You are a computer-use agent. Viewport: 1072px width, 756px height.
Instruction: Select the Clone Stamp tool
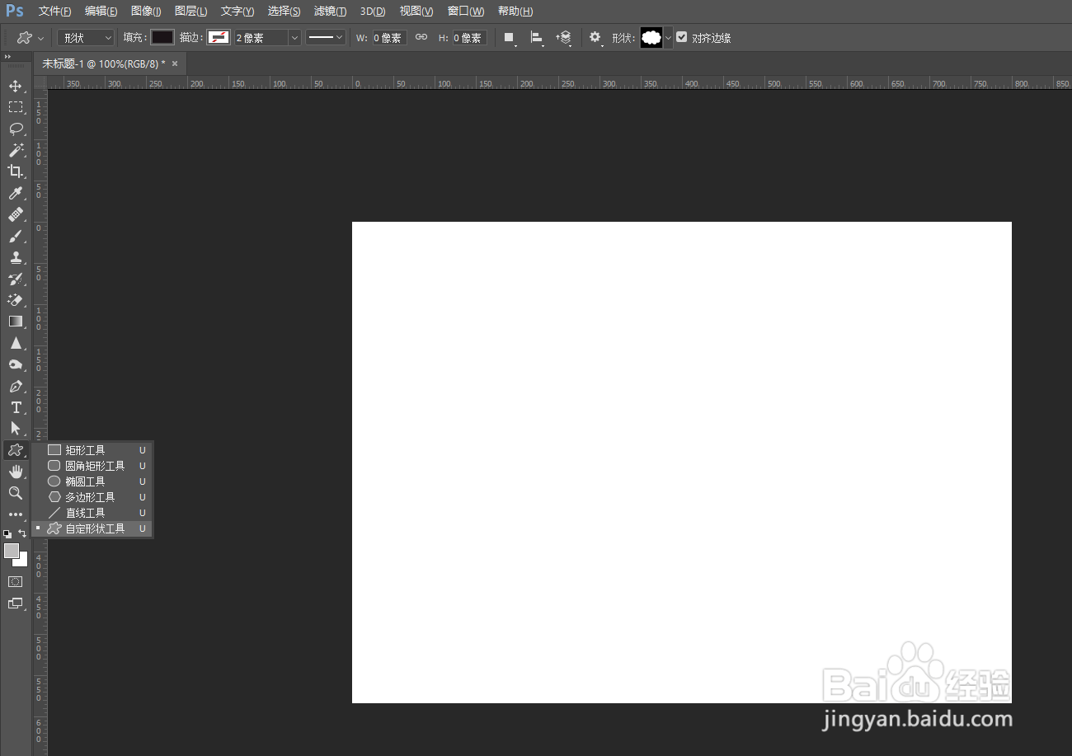tap(16, 257)
